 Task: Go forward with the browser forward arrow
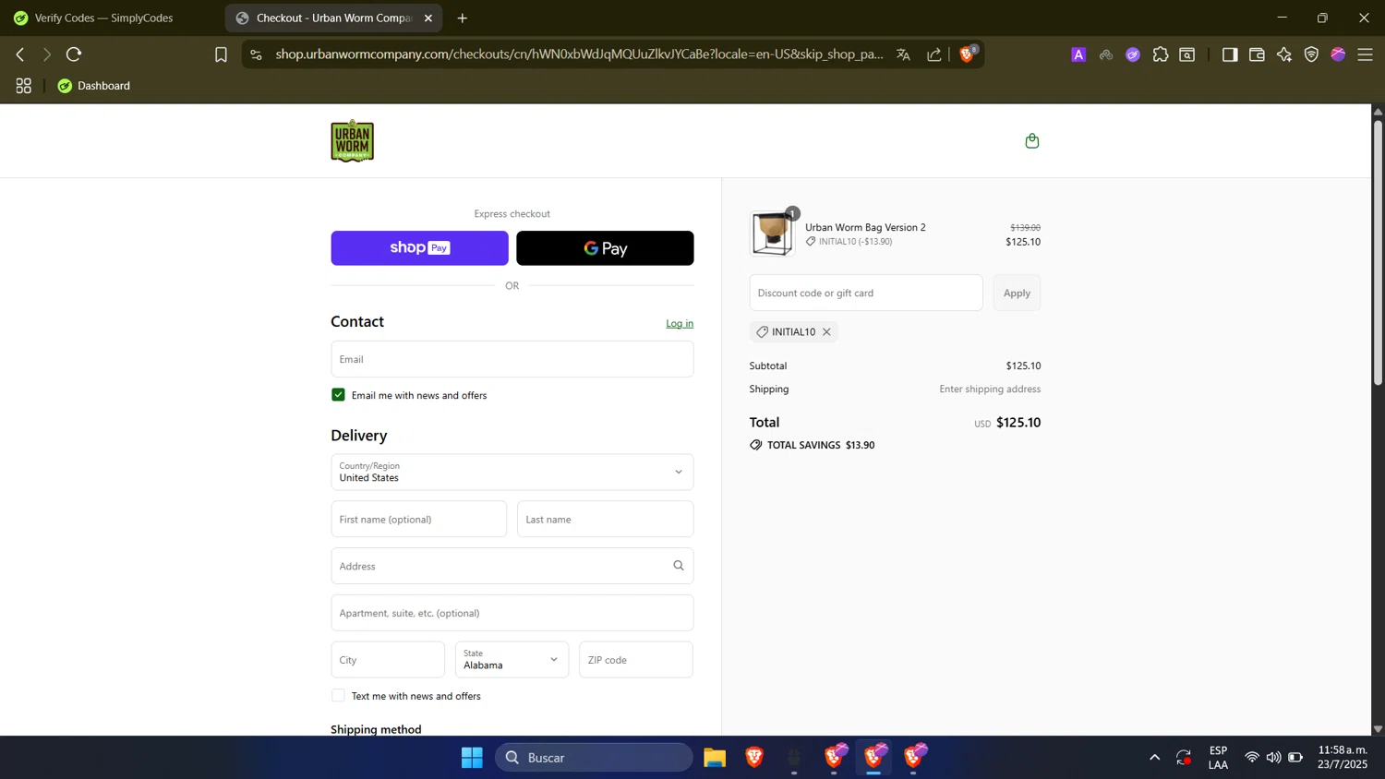(46, 54)
